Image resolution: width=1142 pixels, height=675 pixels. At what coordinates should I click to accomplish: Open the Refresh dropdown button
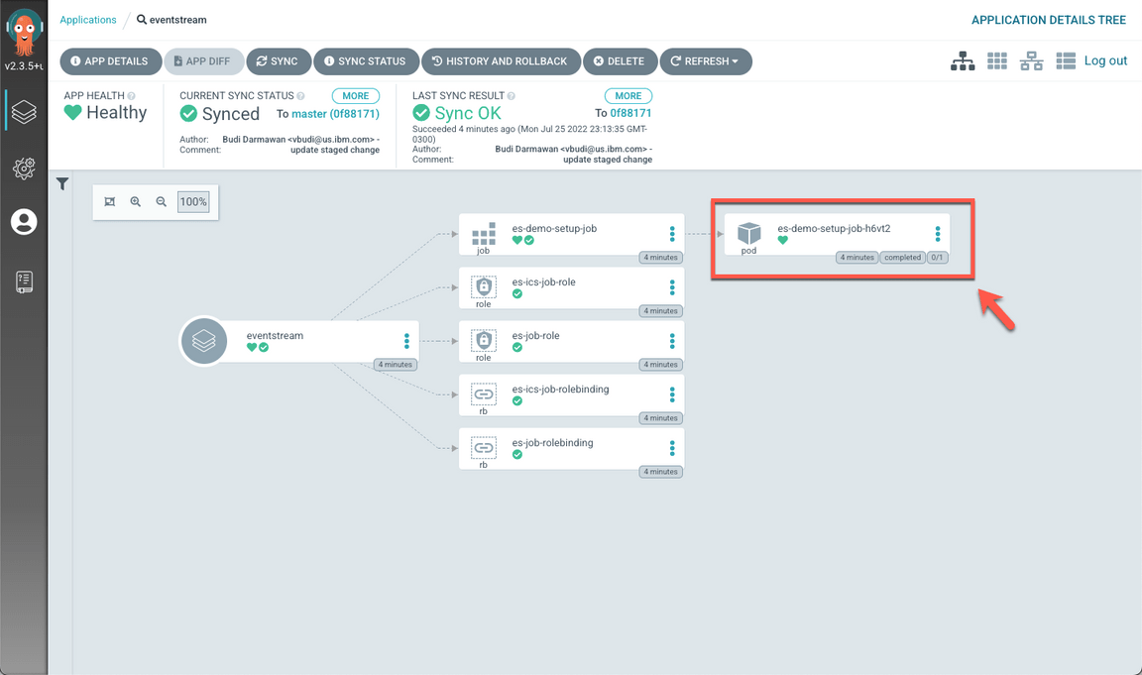(x=705, y=61)
